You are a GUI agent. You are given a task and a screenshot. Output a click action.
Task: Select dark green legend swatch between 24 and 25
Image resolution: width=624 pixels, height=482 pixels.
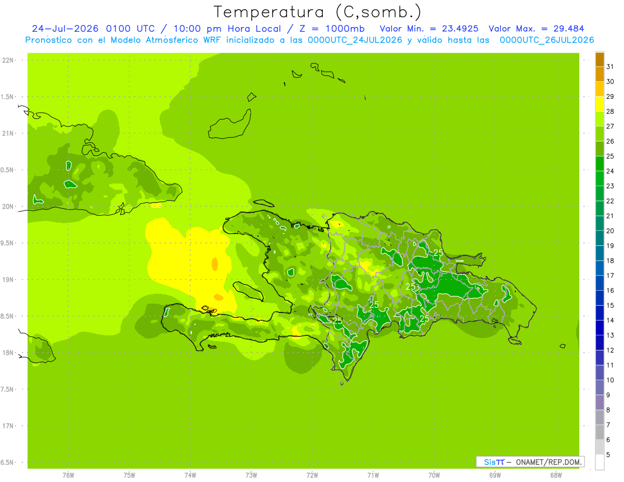point(600,164)
